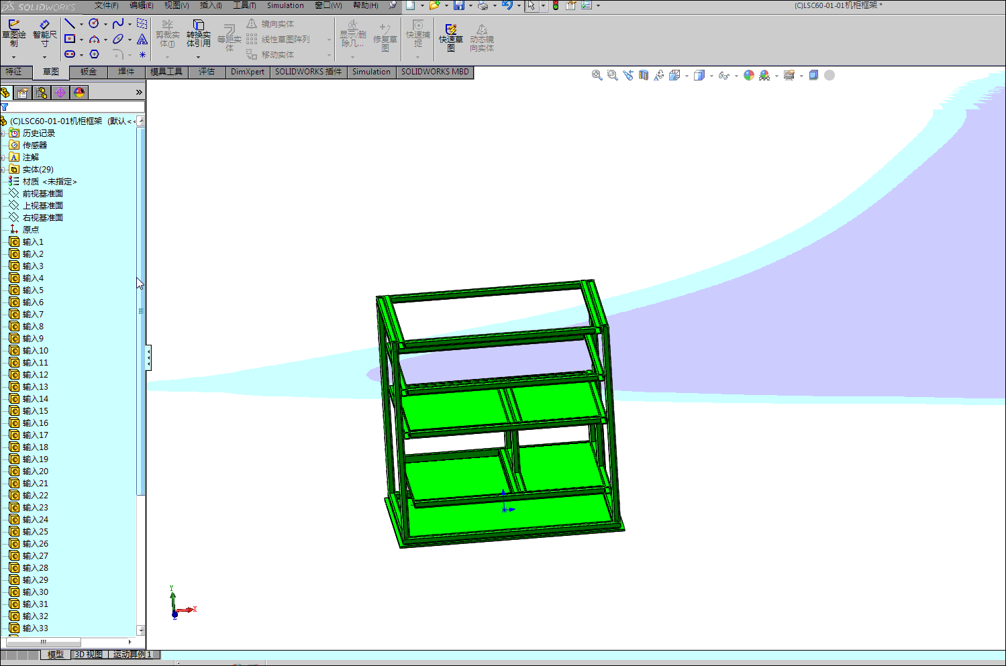Select the Centerpoint Arc tool
The image size is (1006, 666).
(94, 39)
